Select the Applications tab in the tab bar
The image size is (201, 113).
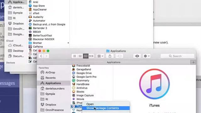(x=114, y=62)
